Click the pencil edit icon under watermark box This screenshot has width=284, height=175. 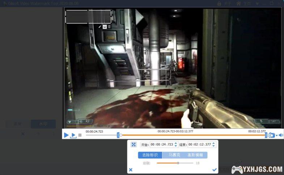coord(100,27)
